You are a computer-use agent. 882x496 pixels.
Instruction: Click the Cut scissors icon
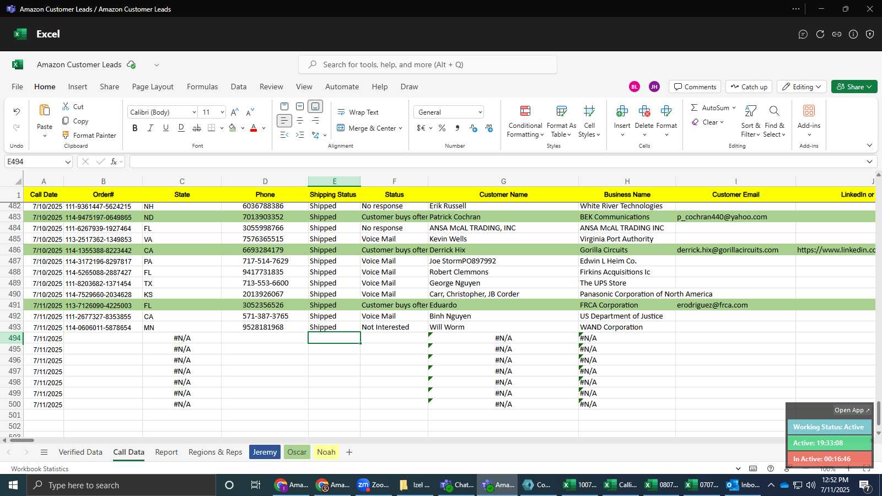point(66,106)
